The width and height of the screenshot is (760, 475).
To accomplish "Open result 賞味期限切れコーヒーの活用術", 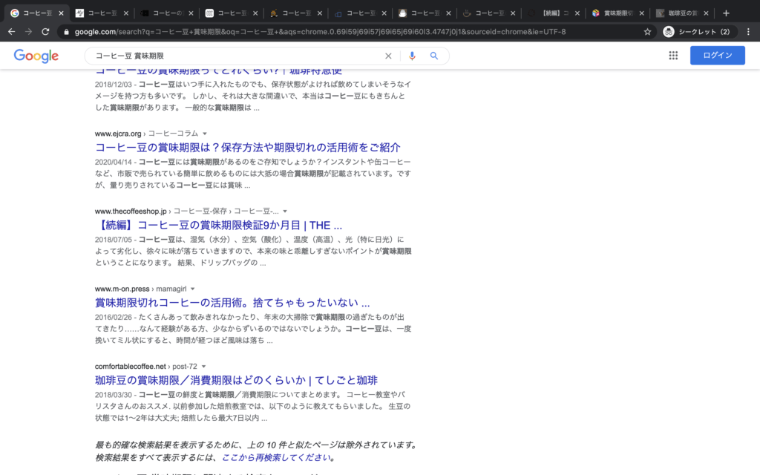I will click(x=232, y=303).
